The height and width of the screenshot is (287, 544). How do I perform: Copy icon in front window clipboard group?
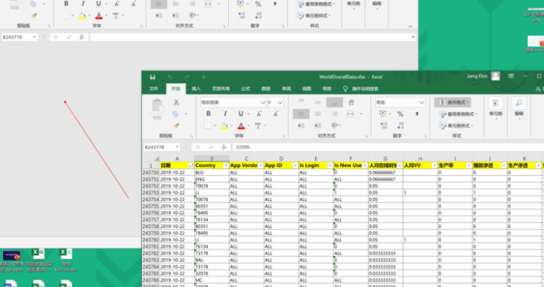click(x=175, y=114)
